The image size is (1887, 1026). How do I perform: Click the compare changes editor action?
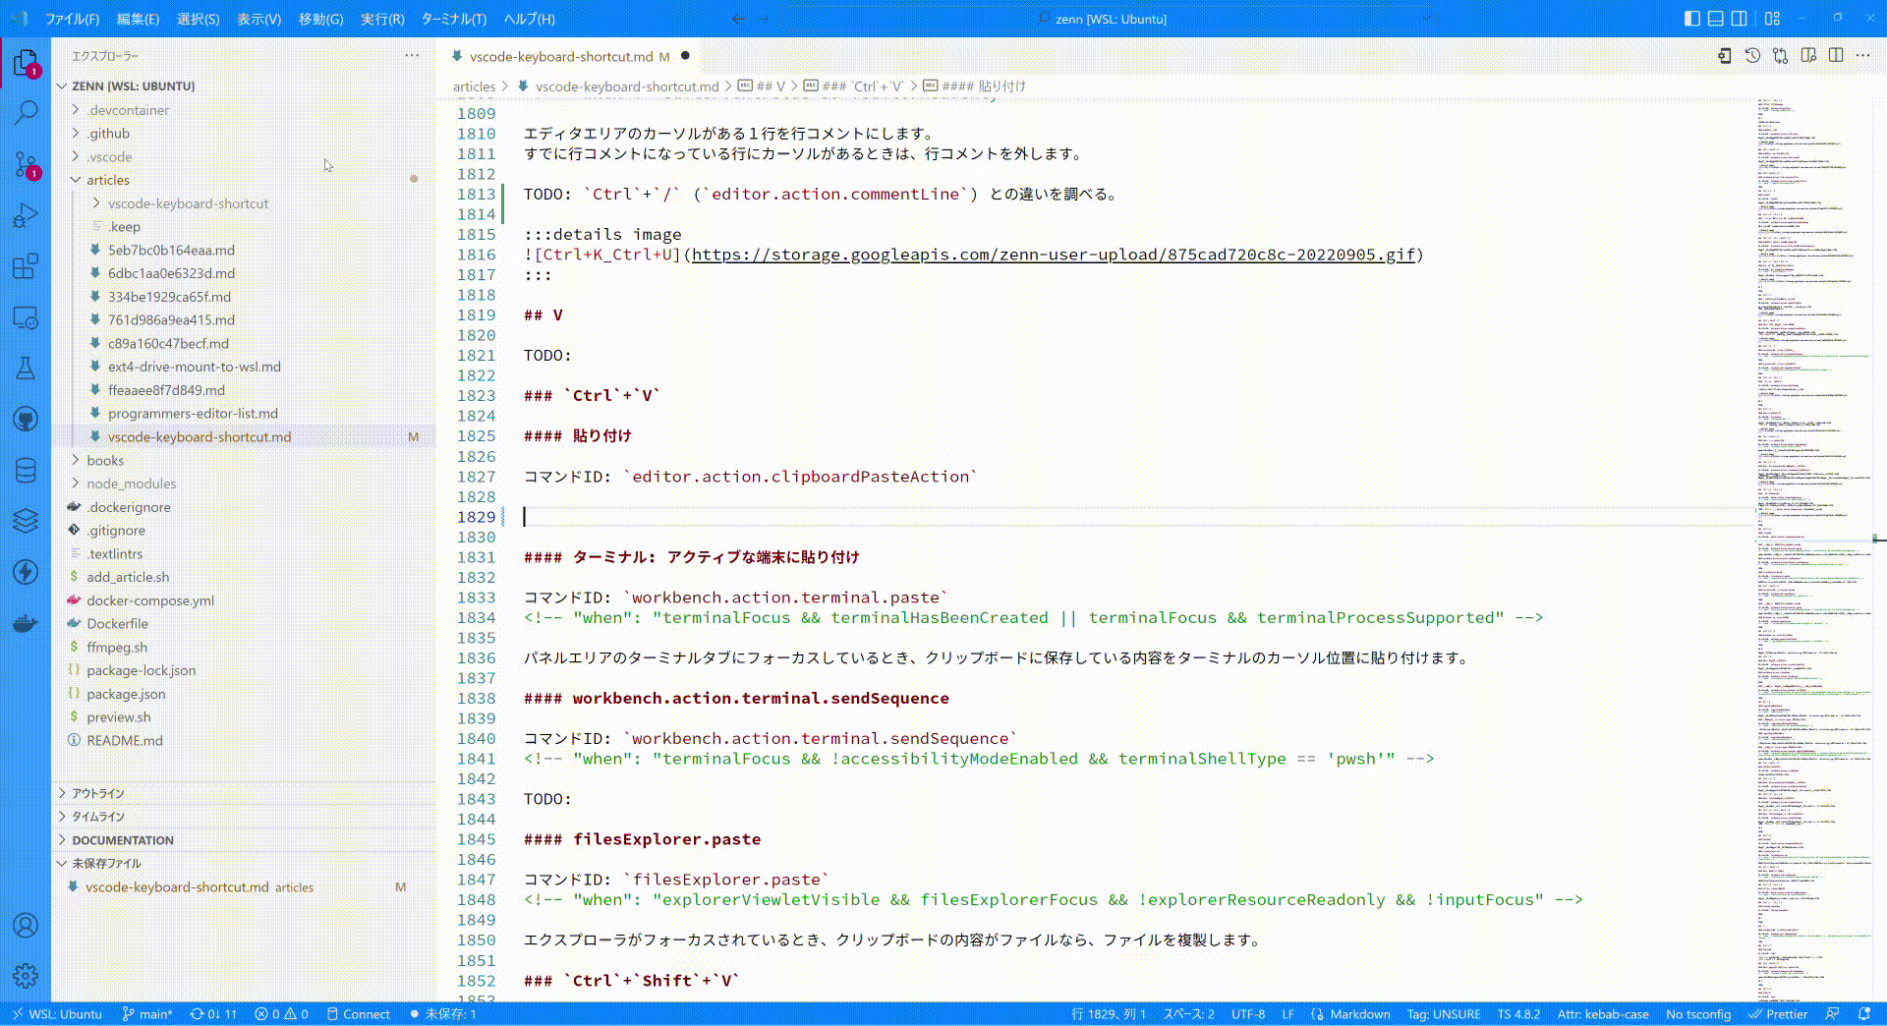pos(1780,56)
